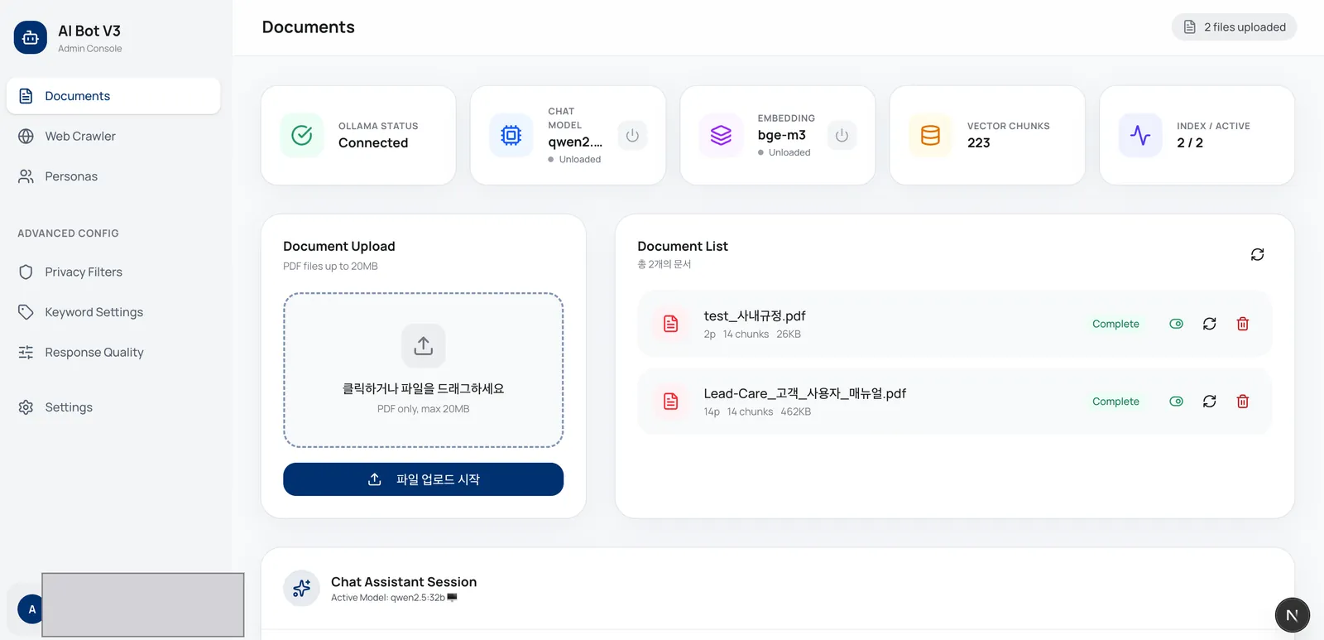Toggle power for the chat model

tap(632, 135)
